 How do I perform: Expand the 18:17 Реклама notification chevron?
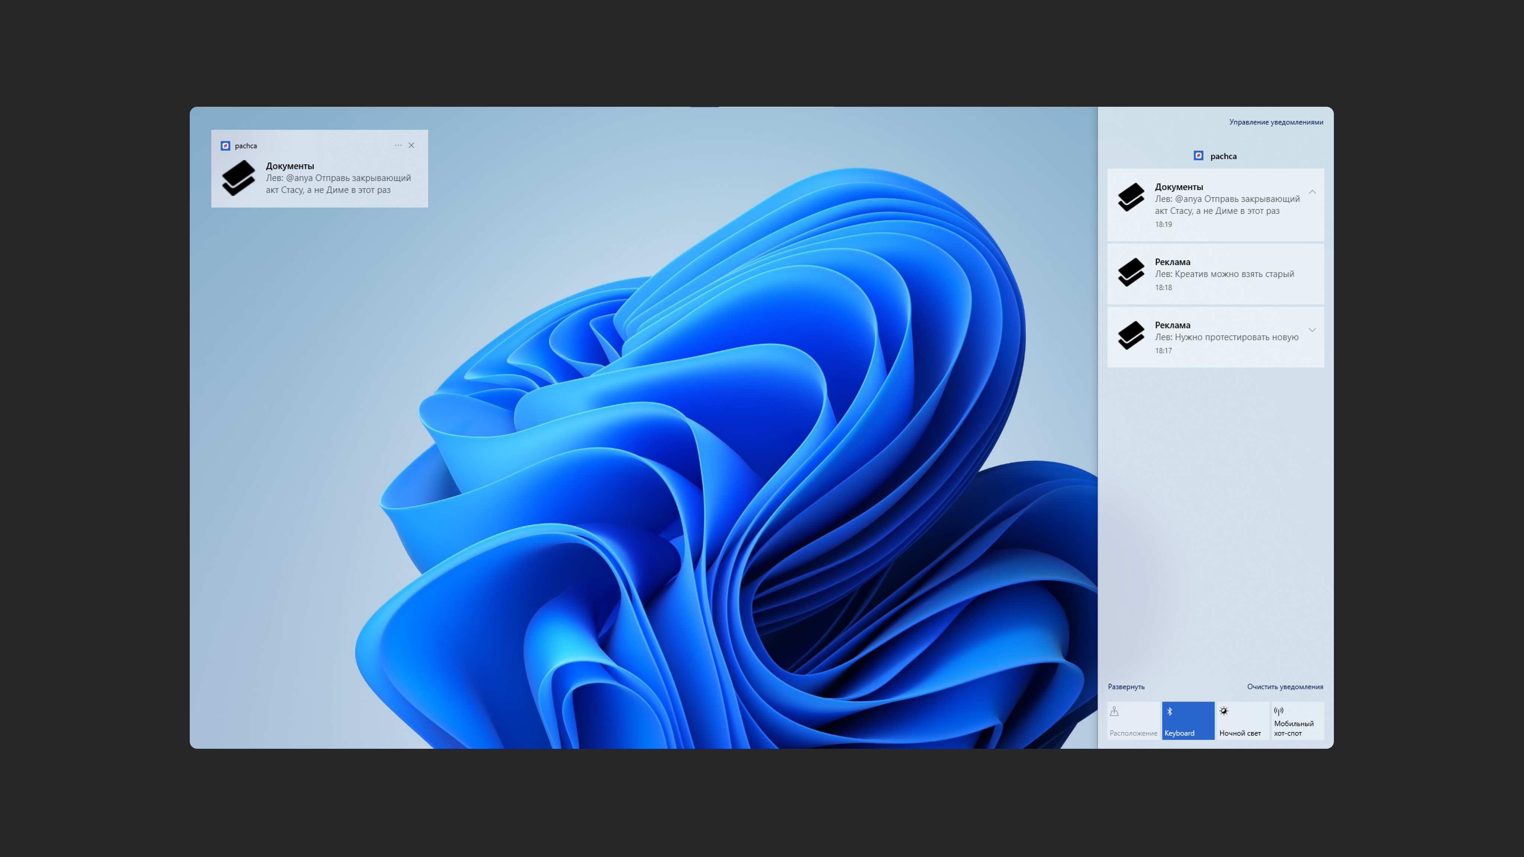pyautogui.click(x=1312, y=330)
